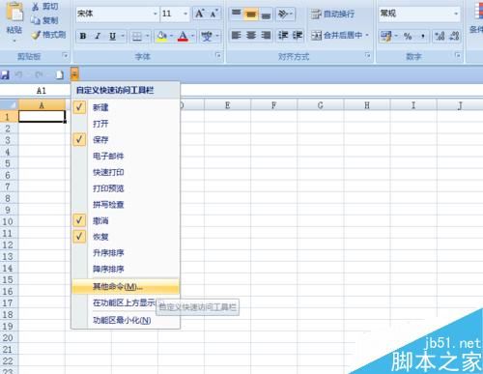Click the Cut scissors icon
The width and height of the screenshot is (483, 374).
[x=36, y=7]
